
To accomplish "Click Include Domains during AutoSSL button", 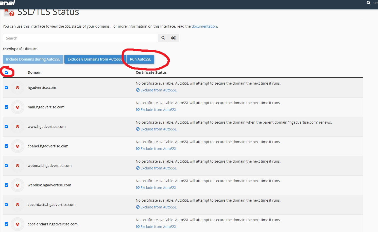I will click(x=33, y=59).
